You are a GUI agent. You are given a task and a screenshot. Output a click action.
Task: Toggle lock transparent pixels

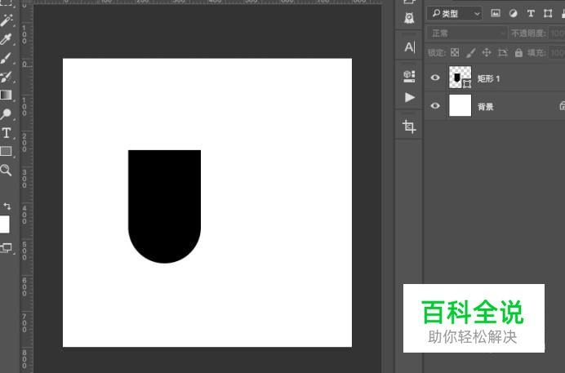point(455,53)
